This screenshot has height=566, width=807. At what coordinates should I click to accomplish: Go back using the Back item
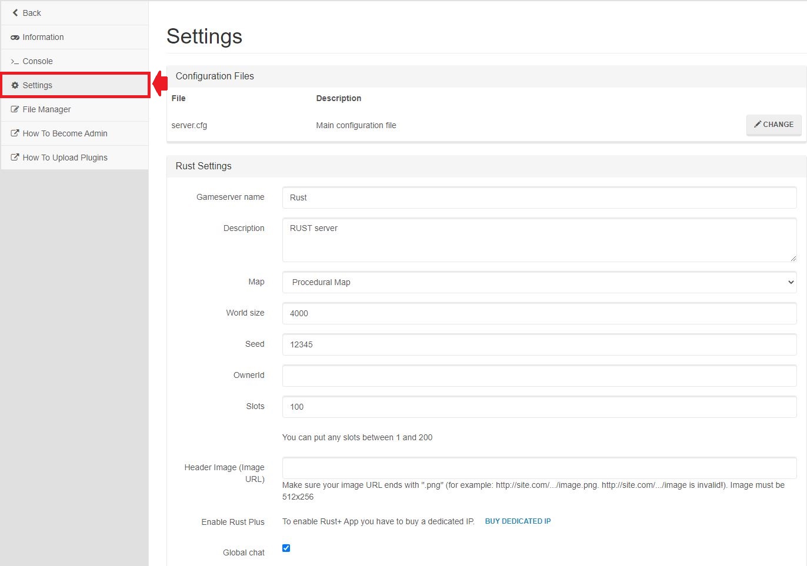pos(75,13)
